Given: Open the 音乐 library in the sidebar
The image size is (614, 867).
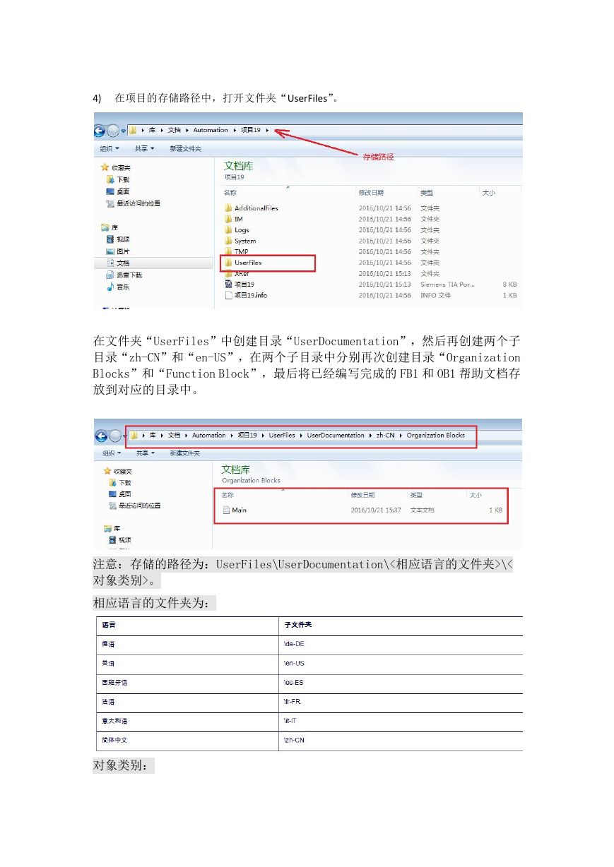Looking at the screenshot, I should [118, 287].
